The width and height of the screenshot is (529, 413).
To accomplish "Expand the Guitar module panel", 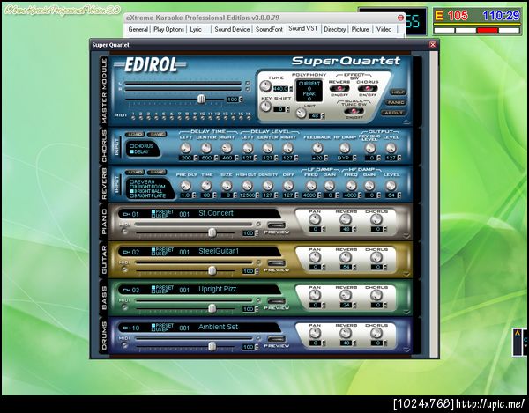I will pyautogui.click(x=406, y=274).
